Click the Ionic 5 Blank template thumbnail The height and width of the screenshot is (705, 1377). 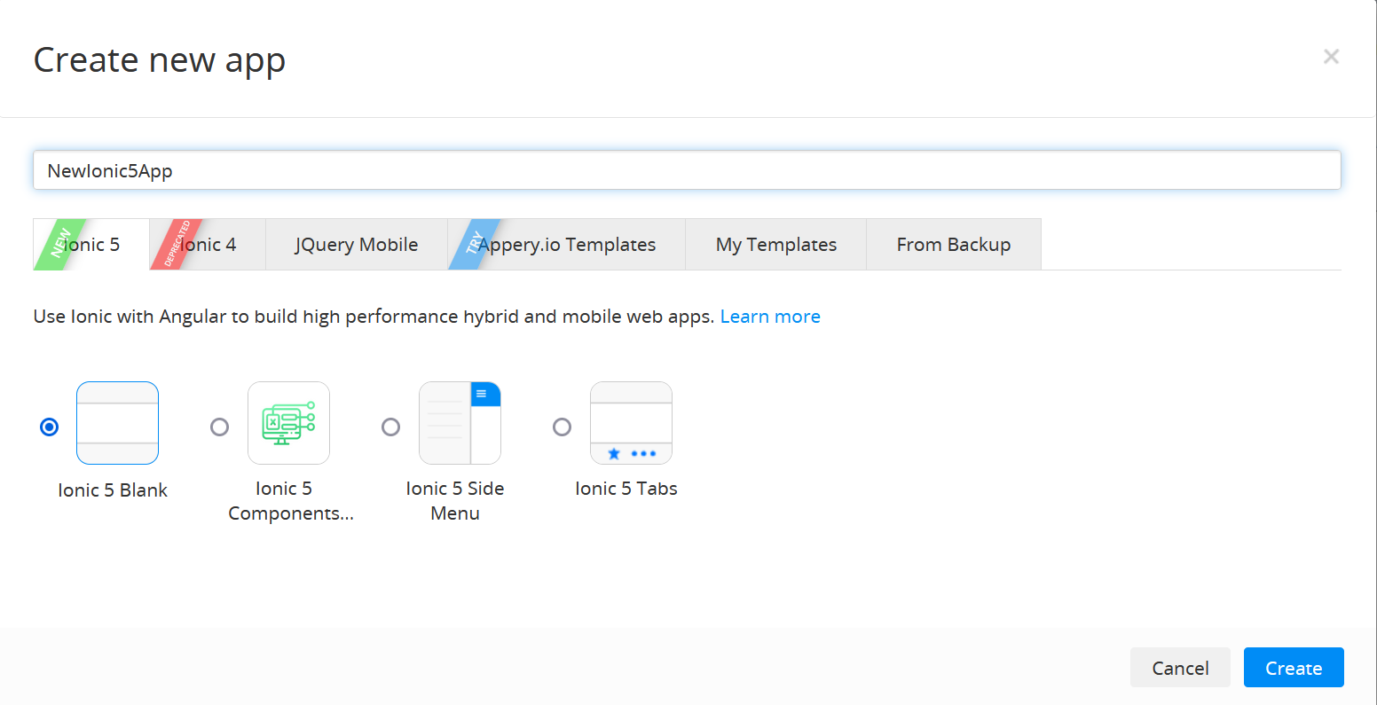click(x=117, y=423)
